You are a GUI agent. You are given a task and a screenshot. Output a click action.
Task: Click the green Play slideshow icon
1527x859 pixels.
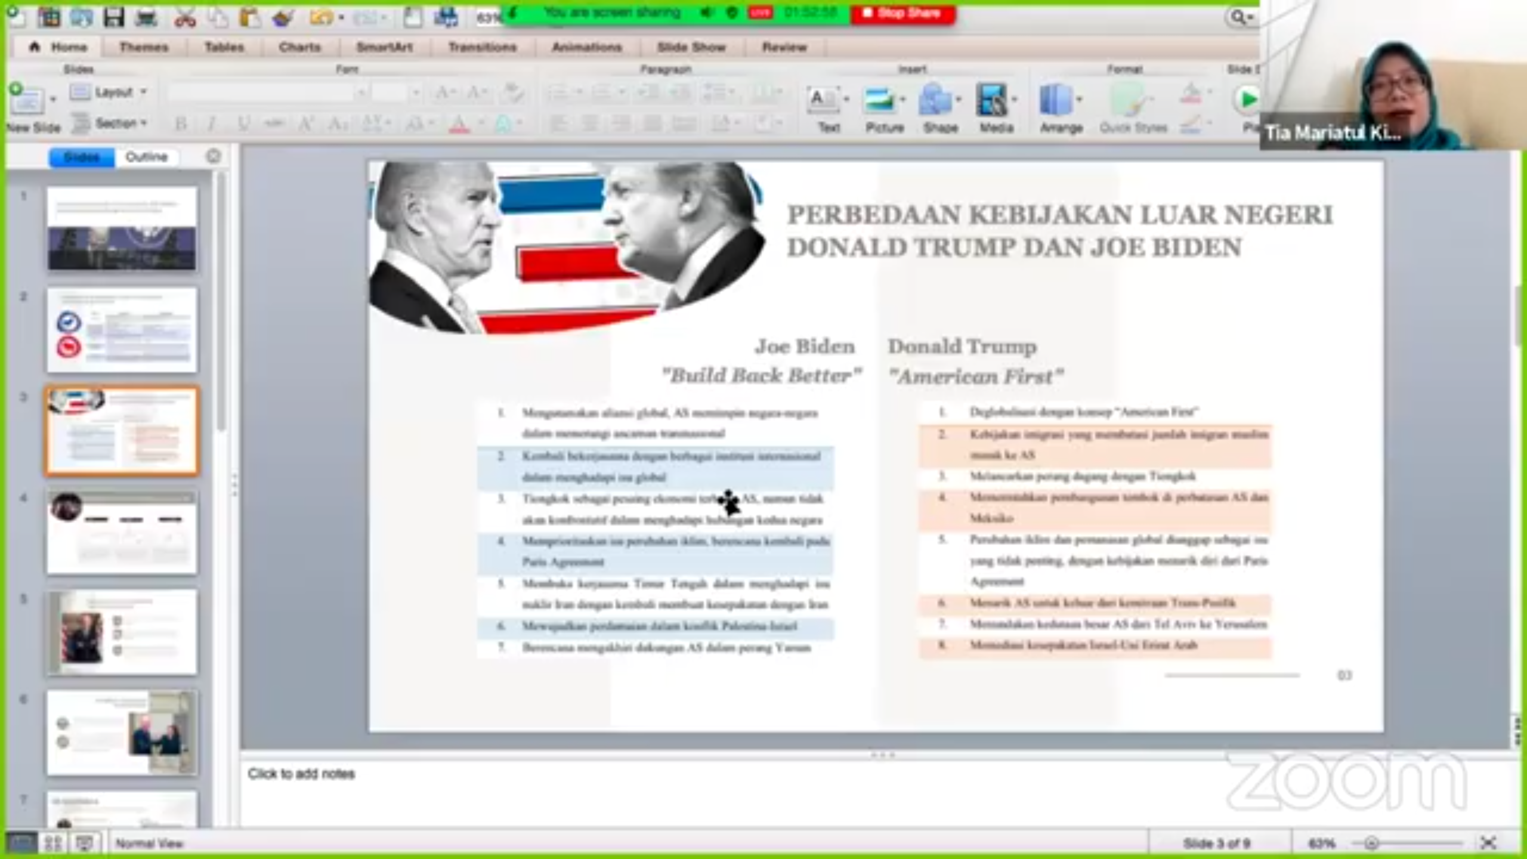tap(1247, 99)
